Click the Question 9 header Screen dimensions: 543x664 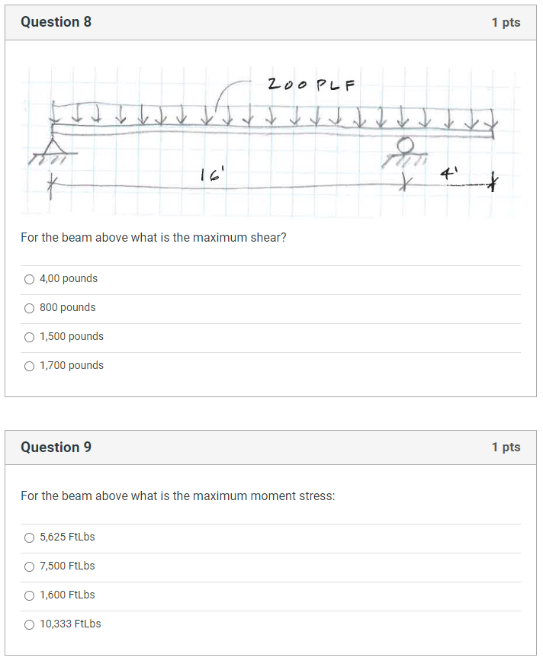coord(56,447)
